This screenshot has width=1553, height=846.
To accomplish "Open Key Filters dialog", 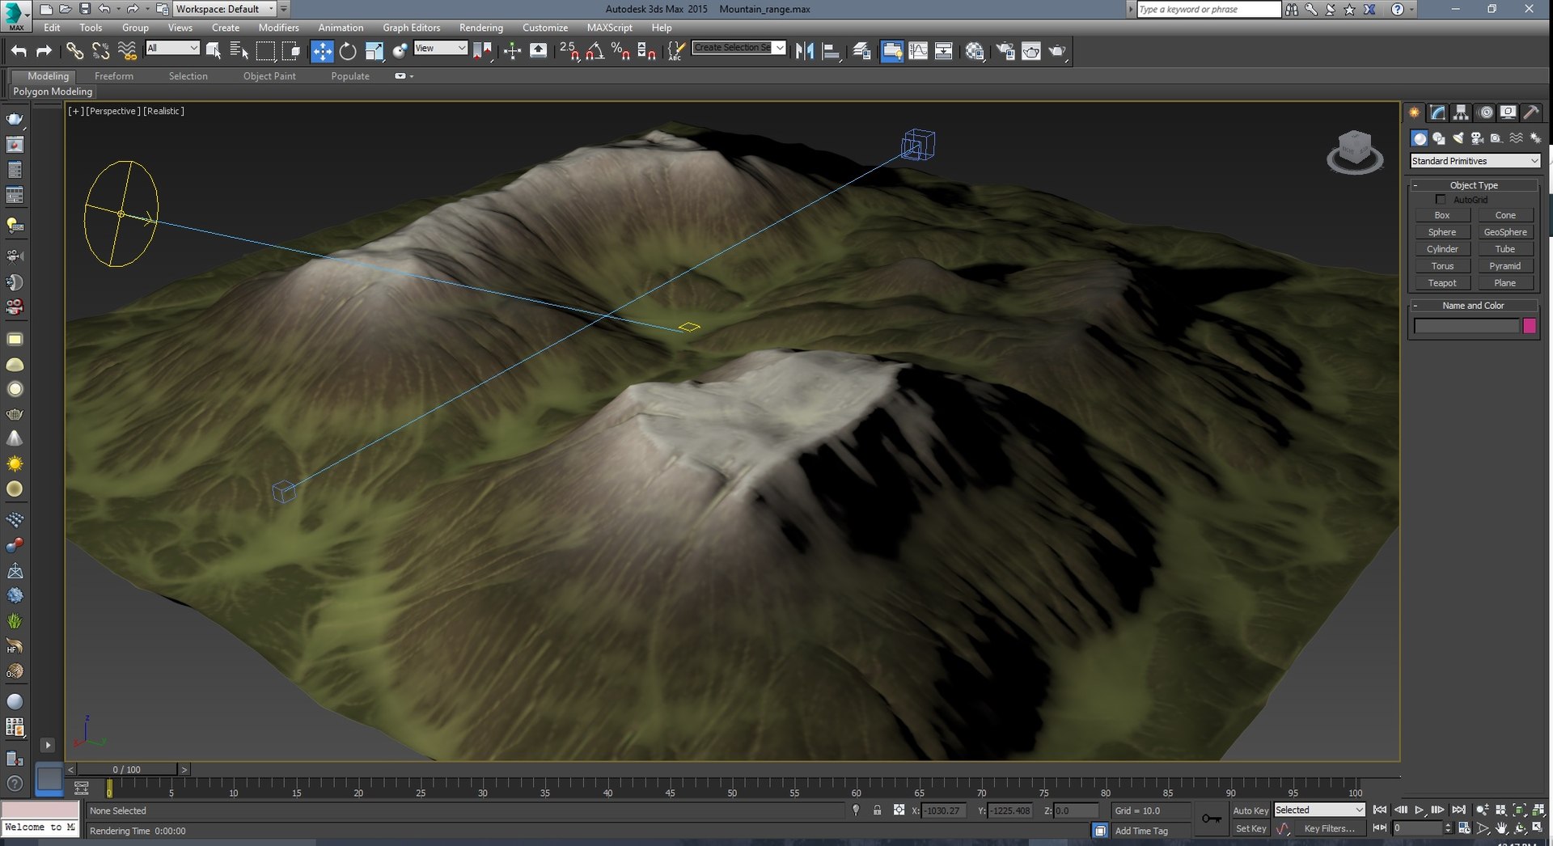I will (x=1329, y=829).
